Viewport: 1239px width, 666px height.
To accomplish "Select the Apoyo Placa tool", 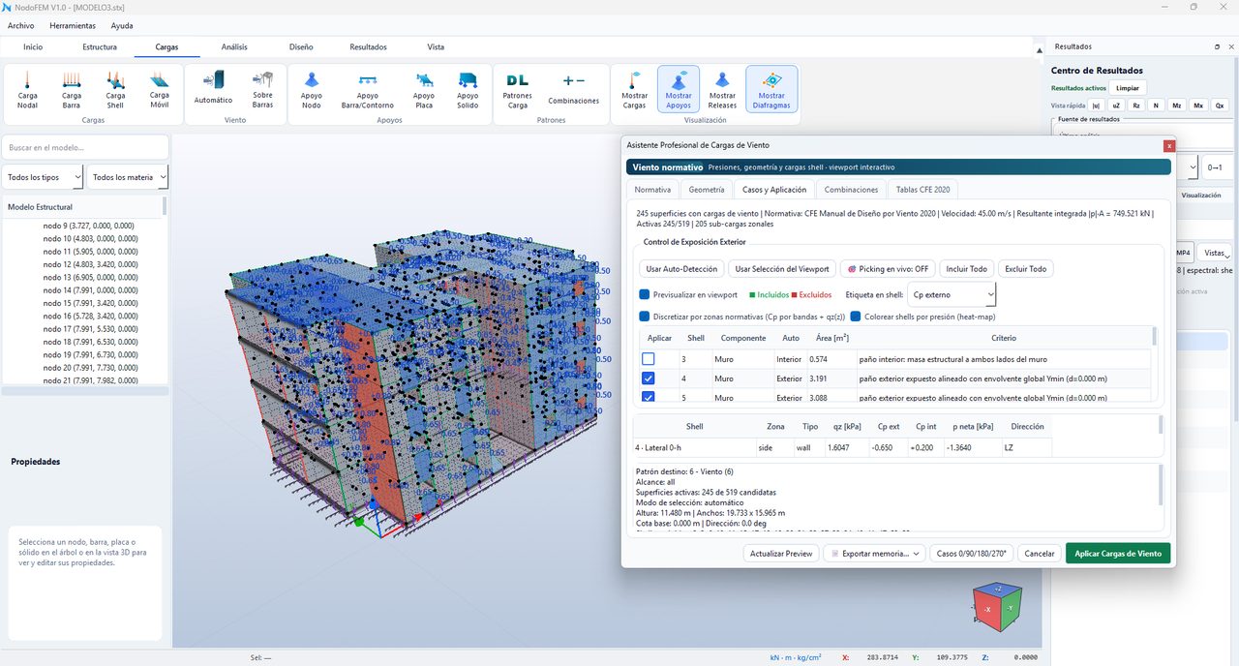I will (x=424, y=89).
